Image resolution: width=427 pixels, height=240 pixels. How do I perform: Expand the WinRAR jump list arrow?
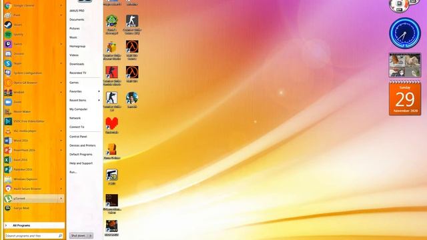(x=61, y=92)
